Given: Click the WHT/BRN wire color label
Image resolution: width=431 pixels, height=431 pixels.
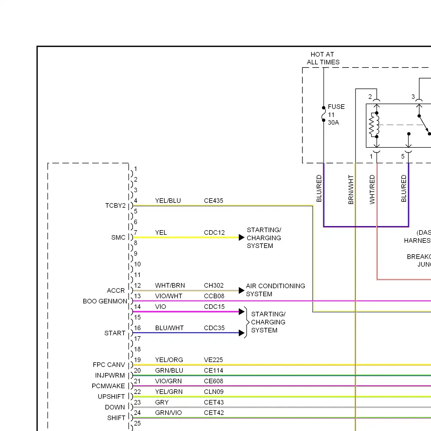Looking at the screenshot, I should (x=170, y=286).
